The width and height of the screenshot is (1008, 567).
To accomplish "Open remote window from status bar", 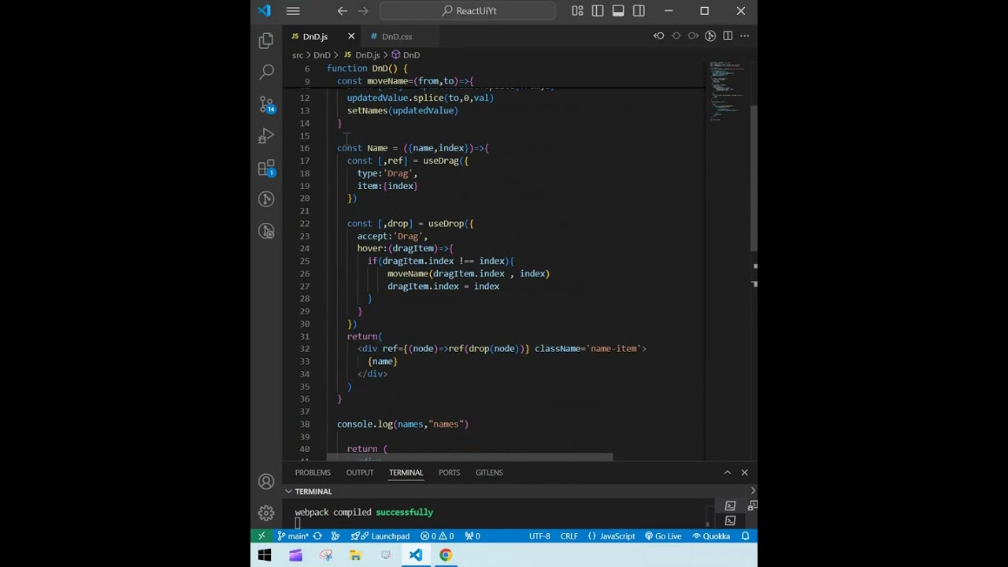I will click(261, 536).
